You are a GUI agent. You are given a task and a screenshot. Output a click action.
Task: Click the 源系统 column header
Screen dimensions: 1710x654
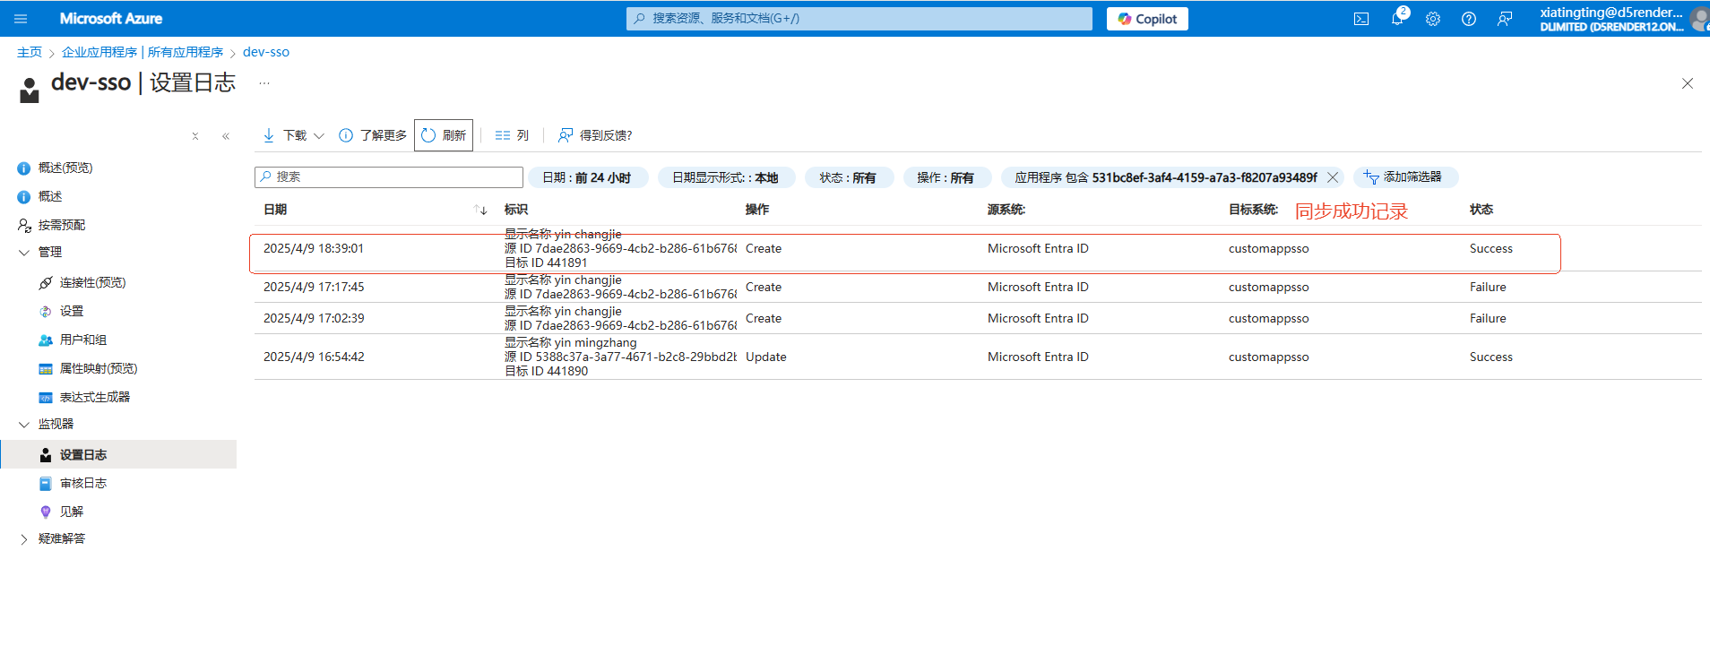coord(1006,210)
